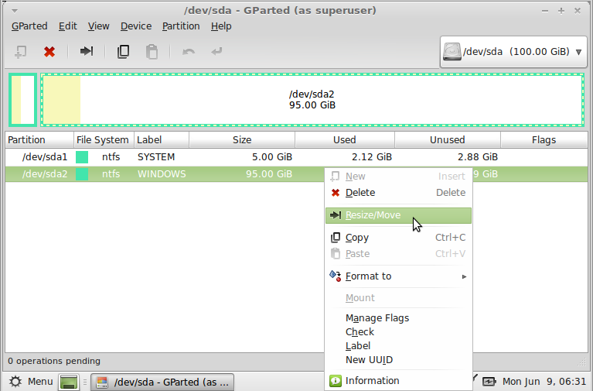Click the battery tray icon
Screen dimensions: 593x391
point(489,382)
